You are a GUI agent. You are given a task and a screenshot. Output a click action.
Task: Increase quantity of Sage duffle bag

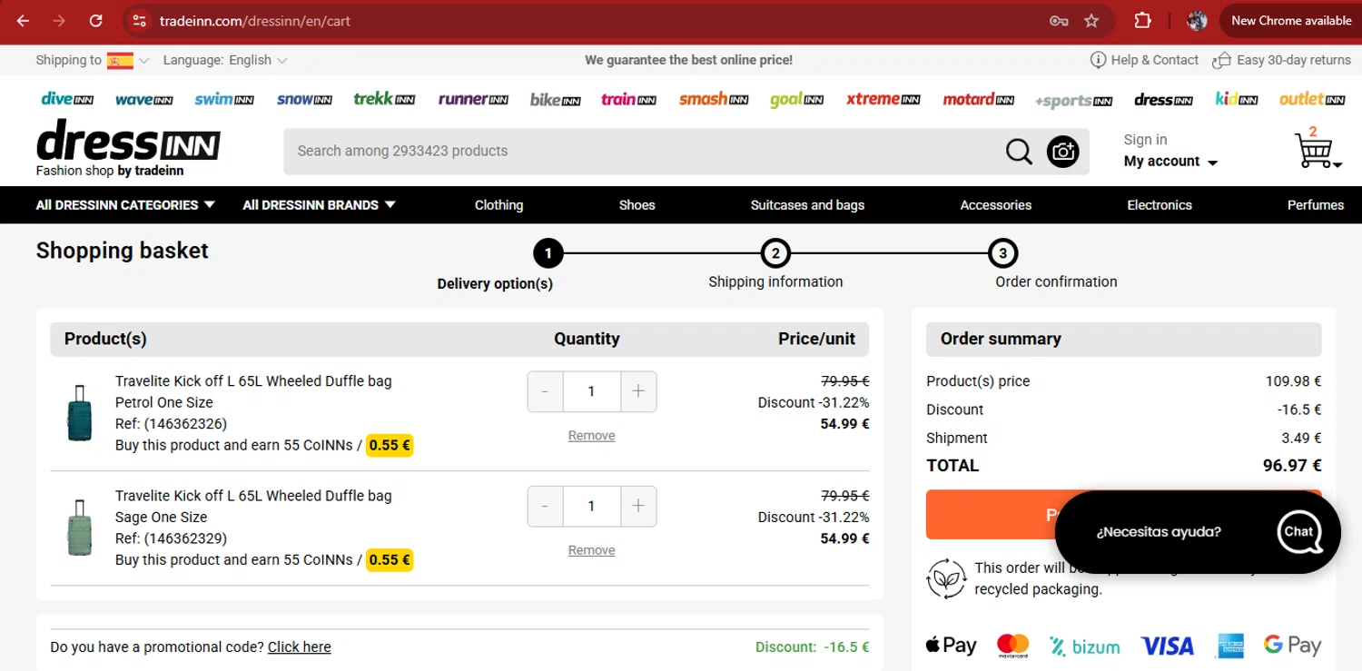(638, 506)
